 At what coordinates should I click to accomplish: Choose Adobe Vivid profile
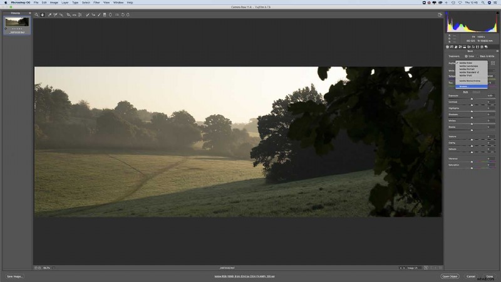pos(472,75)
